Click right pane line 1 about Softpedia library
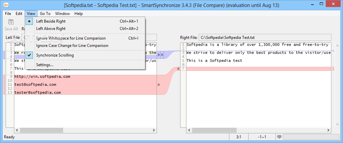Viewport: 343px width, 143px height. 259,45
